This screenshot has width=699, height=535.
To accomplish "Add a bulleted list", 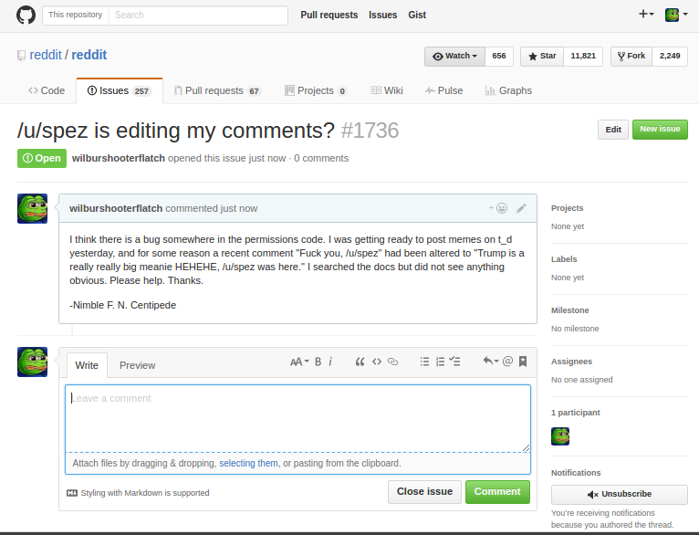I will click(424, 362).
